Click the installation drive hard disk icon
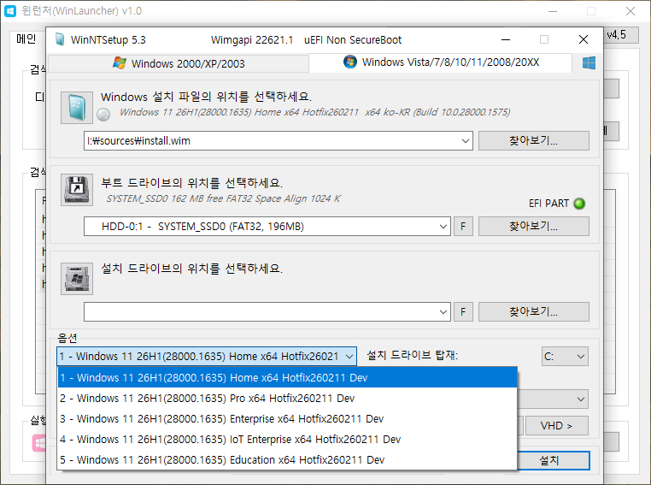Viewport: 651px width, 485px height. pos(77,279)
